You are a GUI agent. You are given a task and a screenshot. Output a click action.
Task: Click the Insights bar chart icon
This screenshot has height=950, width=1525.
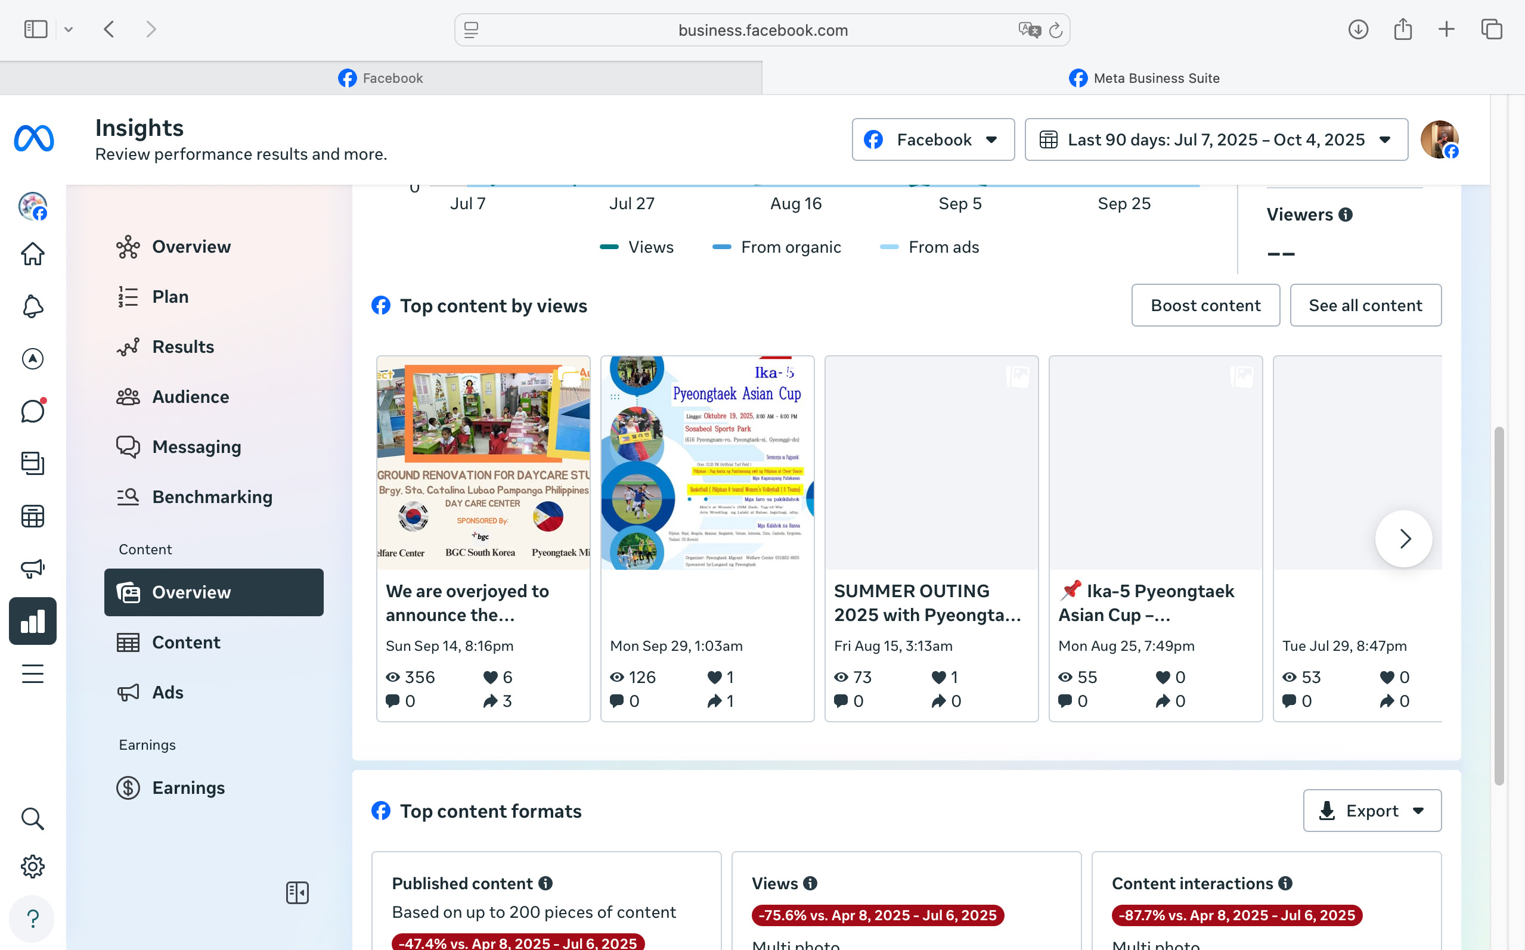pyautogui.click(x=33, y=621)
